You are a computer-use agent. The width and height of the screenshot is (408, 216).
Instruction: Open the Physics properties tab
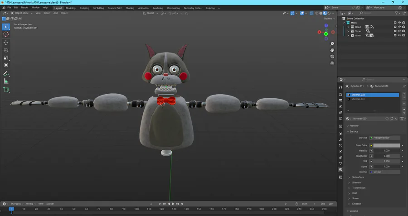click(340, 152)
